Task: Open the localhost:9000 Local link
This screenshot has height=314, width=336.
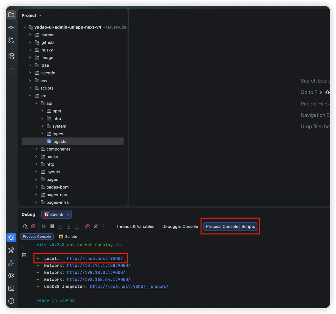Action: tap(95, 259)
